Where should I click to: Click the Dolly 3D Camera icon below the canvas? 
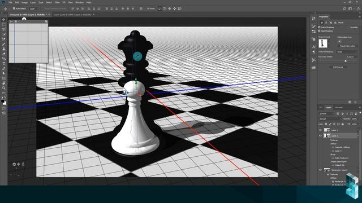(x=23, y=164)
